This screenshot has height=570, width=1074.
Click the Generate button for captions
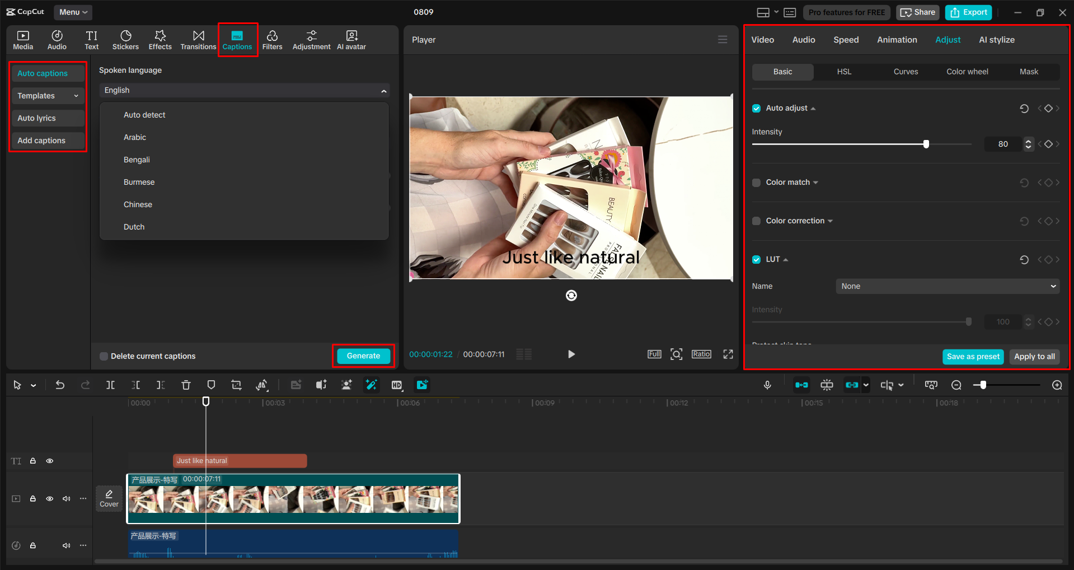(363, 356)
